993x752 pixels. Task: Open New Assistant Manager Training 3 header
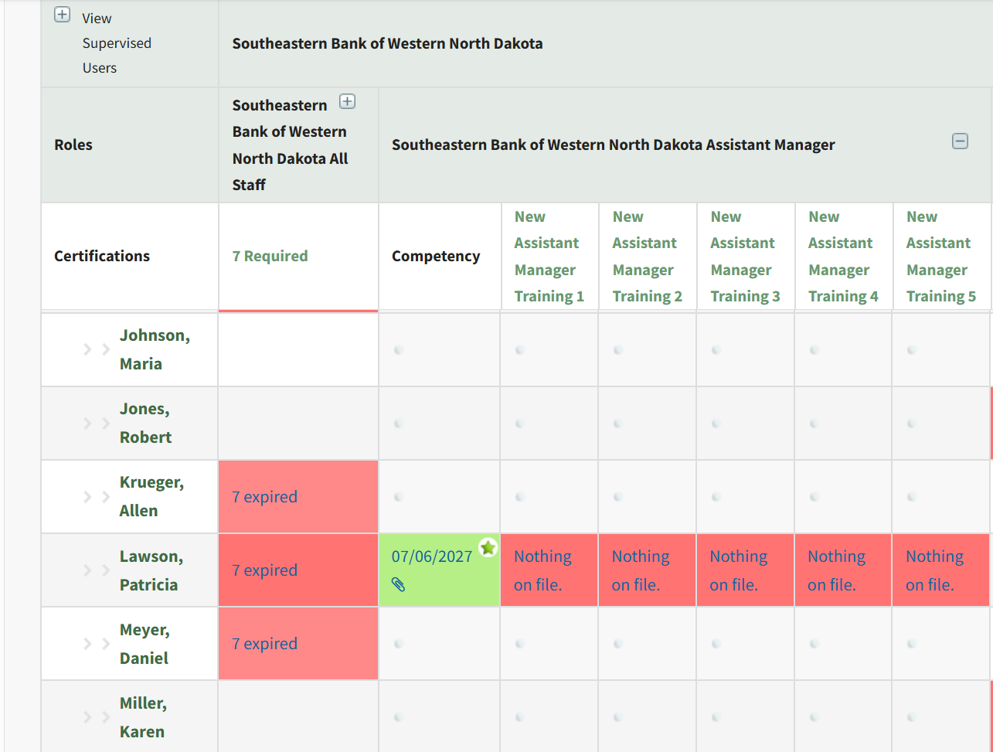click(745, 257)
